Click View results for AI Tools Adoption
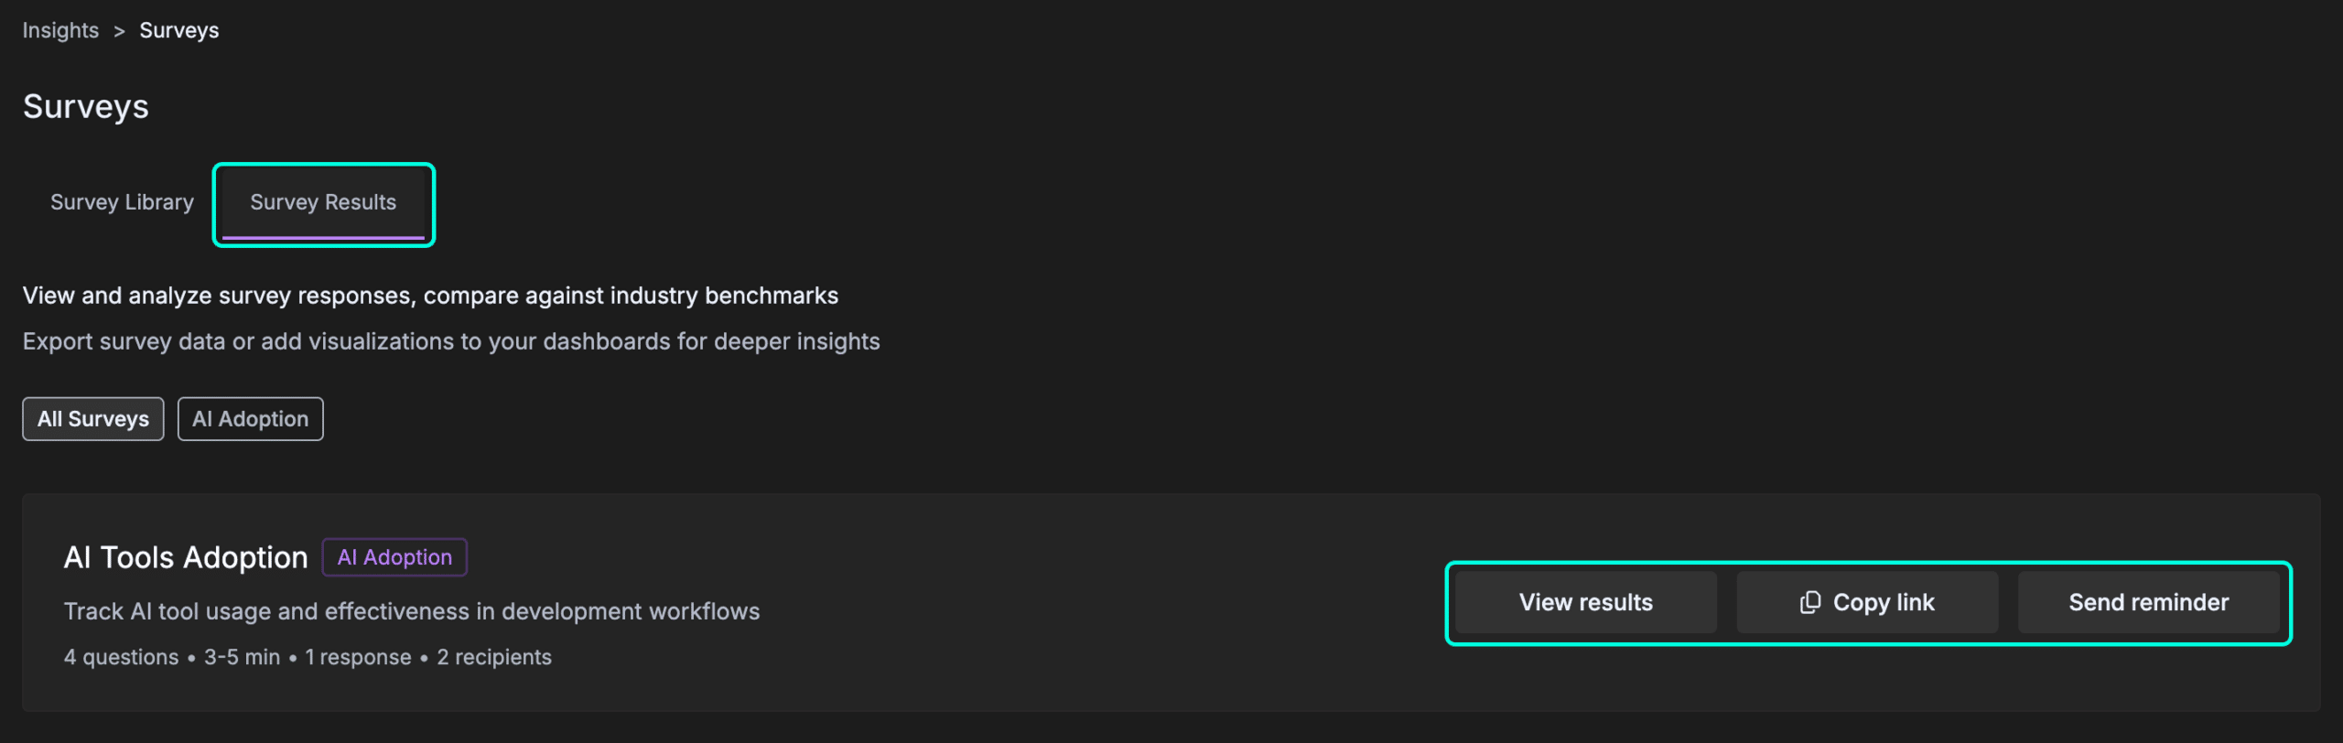 pos(1584,602)
